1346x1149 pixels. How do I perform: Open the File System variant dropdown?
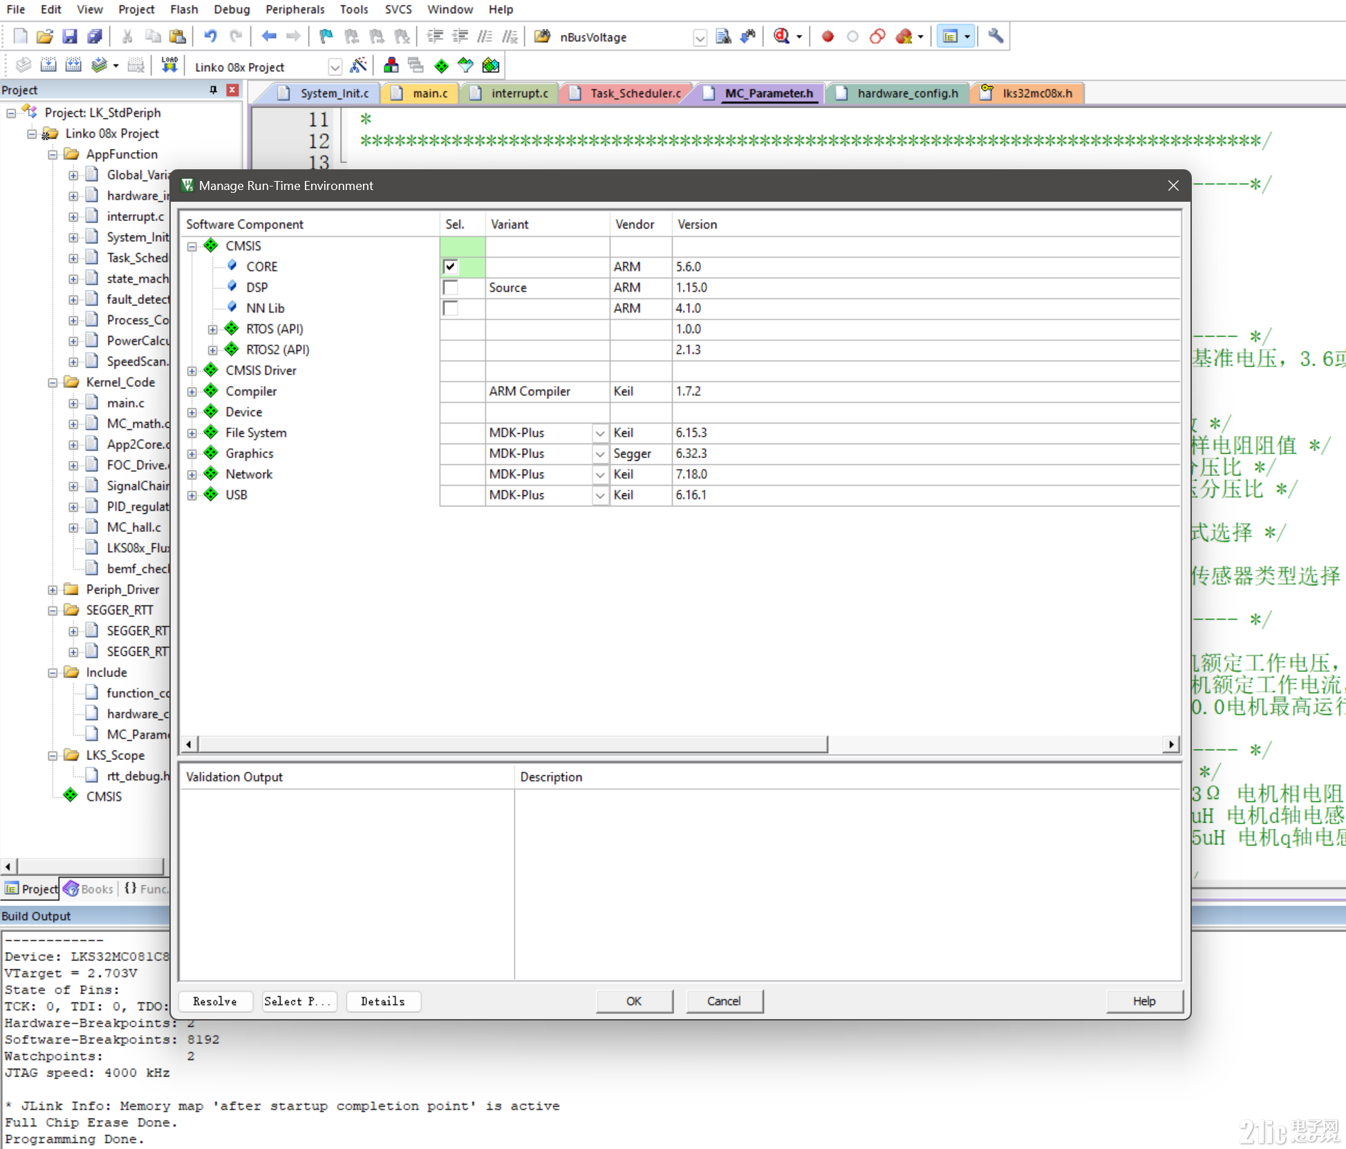pyautogui.click(x=600, y=433)
